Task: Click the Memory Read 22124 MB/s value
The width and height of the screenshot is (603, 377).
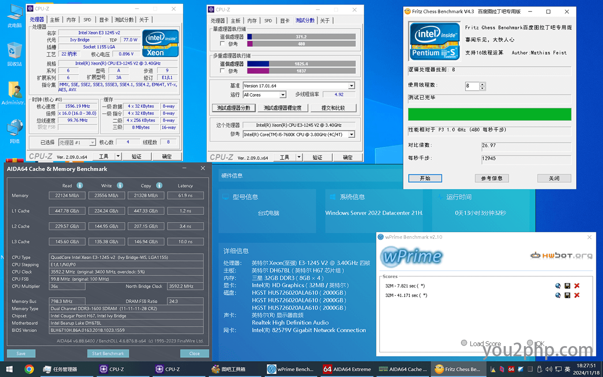Action: click(68, 196)
